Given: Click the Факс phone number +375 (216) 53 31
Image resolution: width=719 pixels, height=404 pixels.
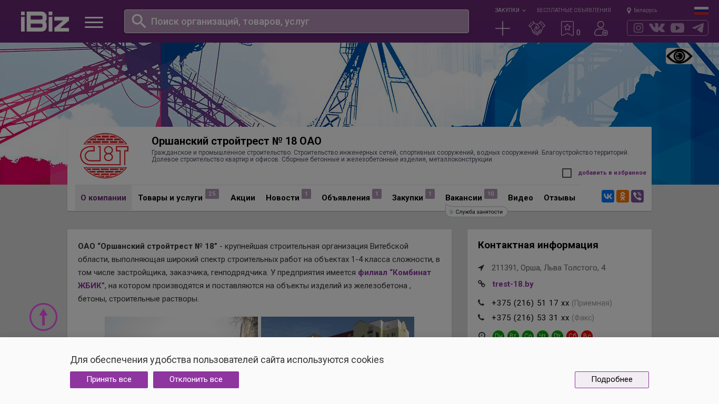Looking at the screenshot, I should click(531, 318).
